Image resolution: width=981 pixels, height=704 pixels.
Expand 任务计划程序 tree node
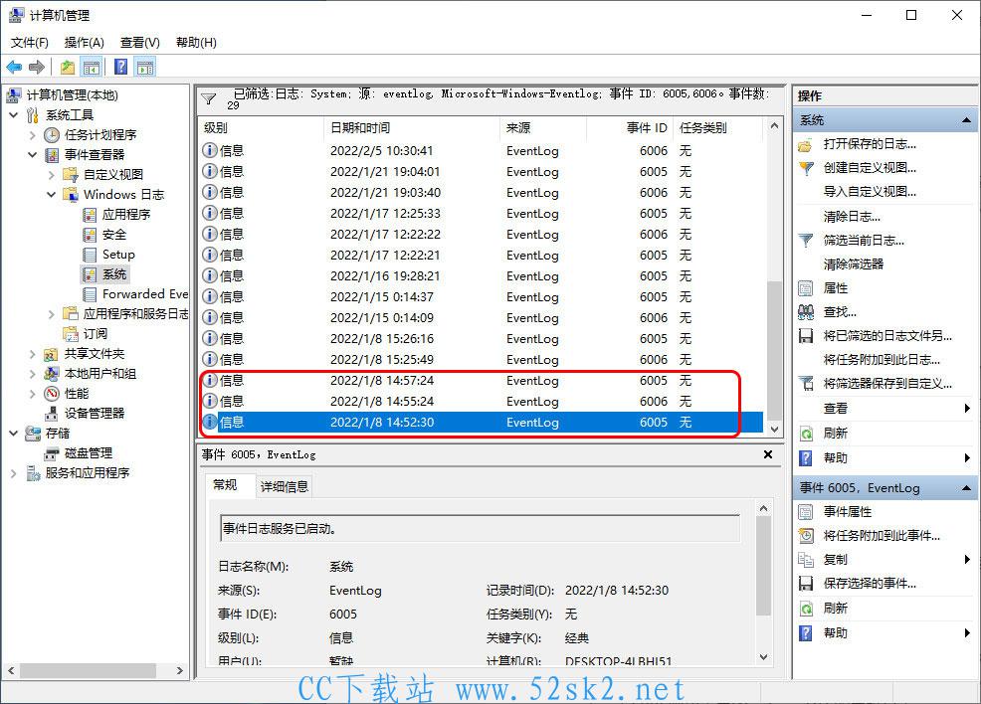[33, 135]
